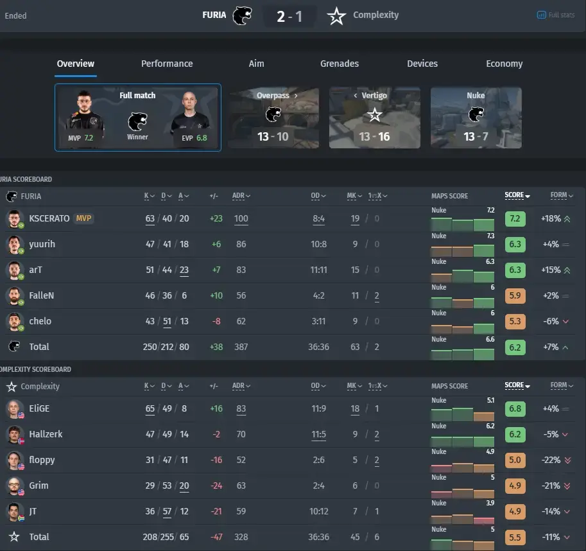This screenshot has width=586, height=551.
Task: Open EliGE's player profile link
Action: (39, 408)
